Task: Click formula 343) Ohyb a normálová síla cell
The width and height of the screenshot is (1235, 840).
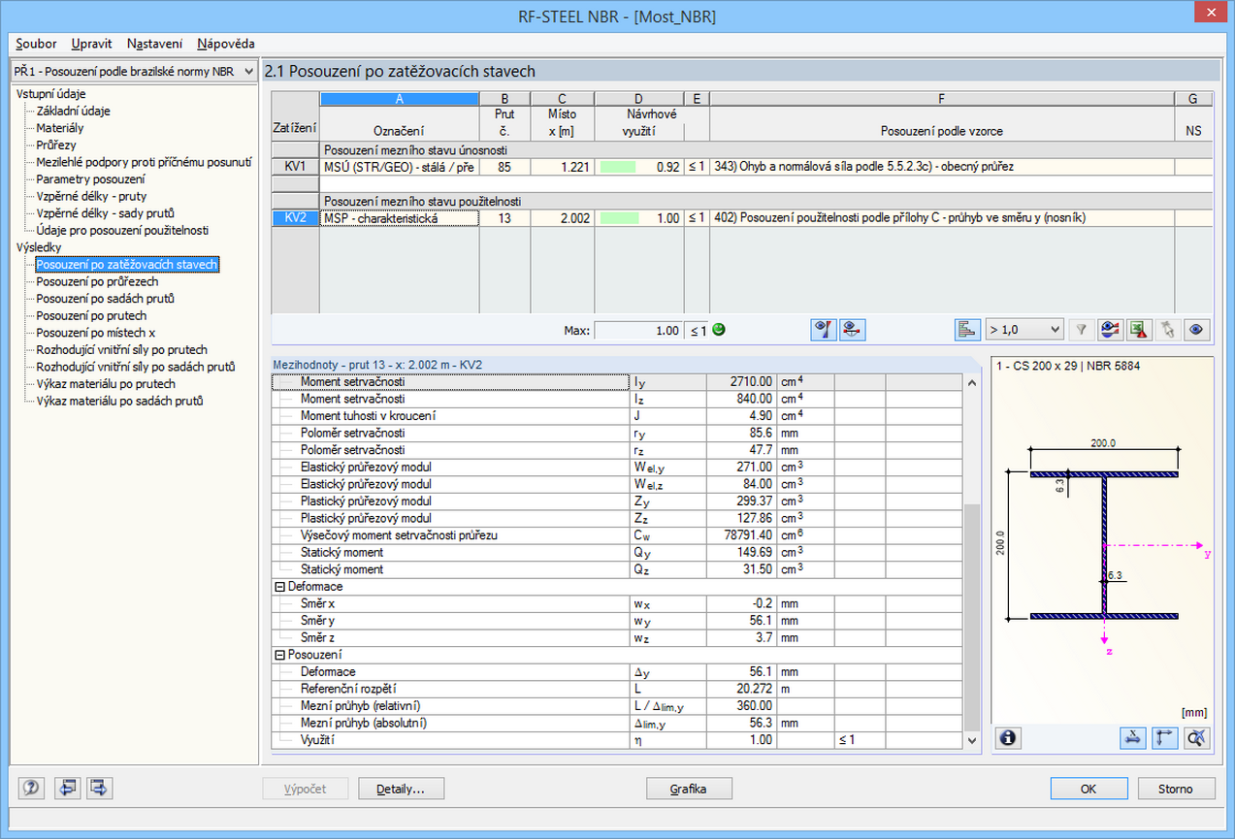Action: click(x=941, y=167)
